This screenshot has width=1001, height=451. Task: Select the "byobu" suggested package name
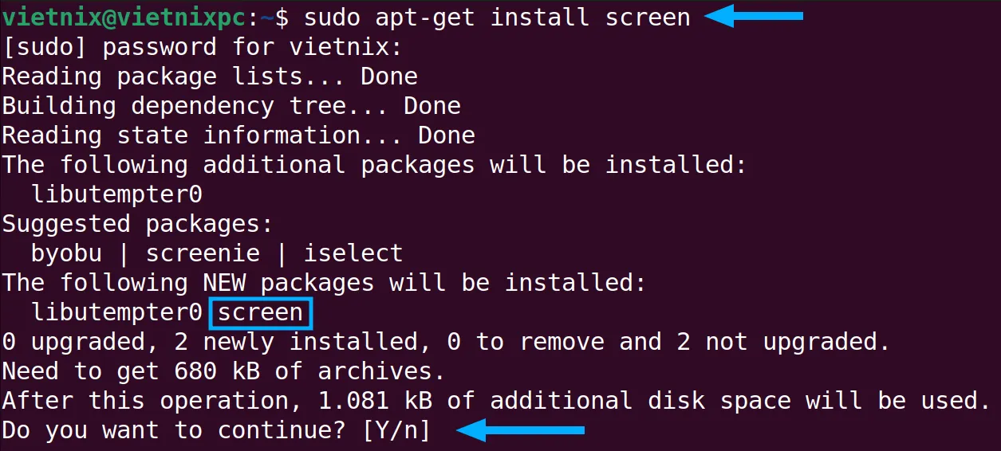point(67,253)
